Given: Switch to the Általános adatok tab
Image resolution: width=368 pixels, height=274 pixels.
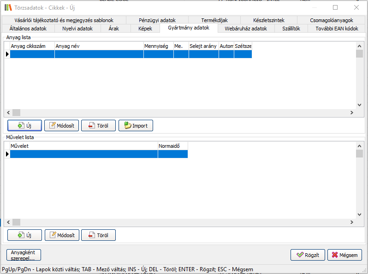Looking at the screenshot, I should pyautogui.click(x=28, y=29).
